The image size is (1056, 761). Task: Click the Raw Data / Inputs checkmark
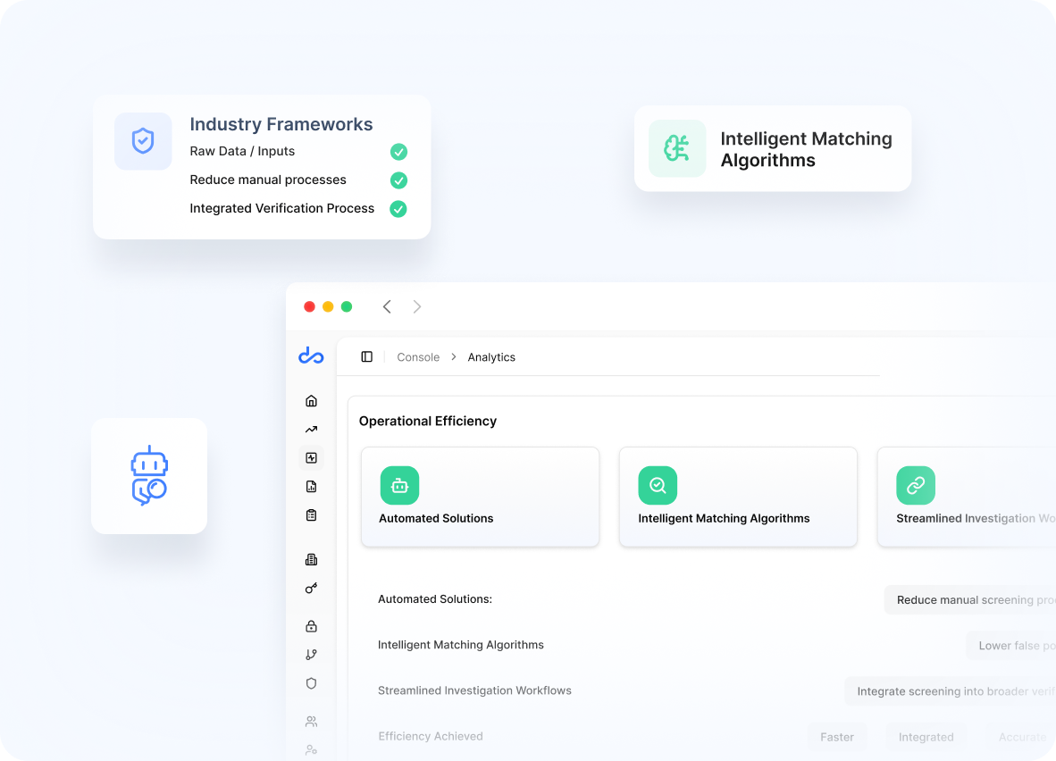[398, 152]
